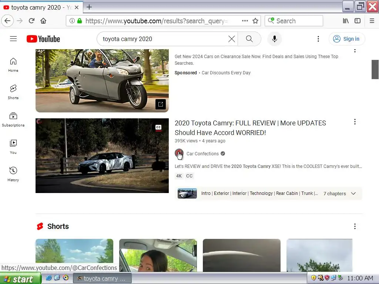Open History in the sidebar
379x284 pixels.
tap(13, 174)
